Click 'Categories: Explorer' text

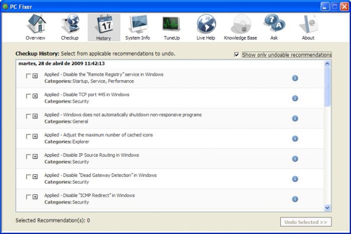(67, 141)
